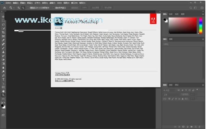Choose the Zoom In mode icon
206x129 pixels.
point(19,8)
